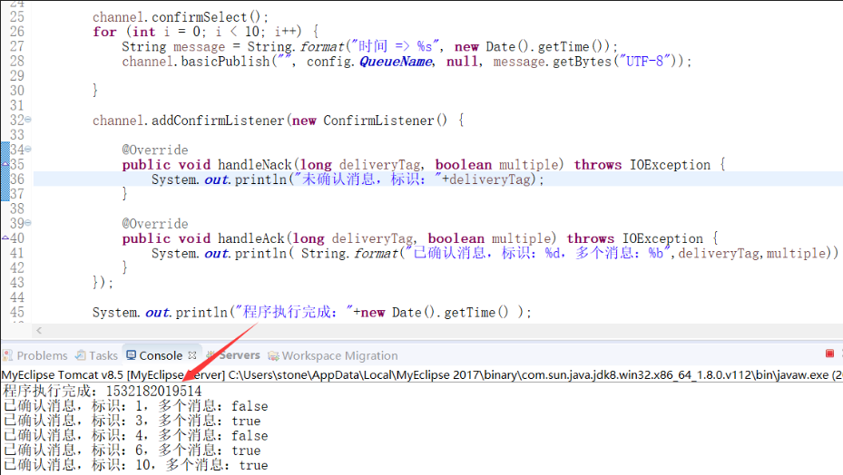Click handleAck method name
Viewport: 843px width, 475px height.
(x=250, y=238)
